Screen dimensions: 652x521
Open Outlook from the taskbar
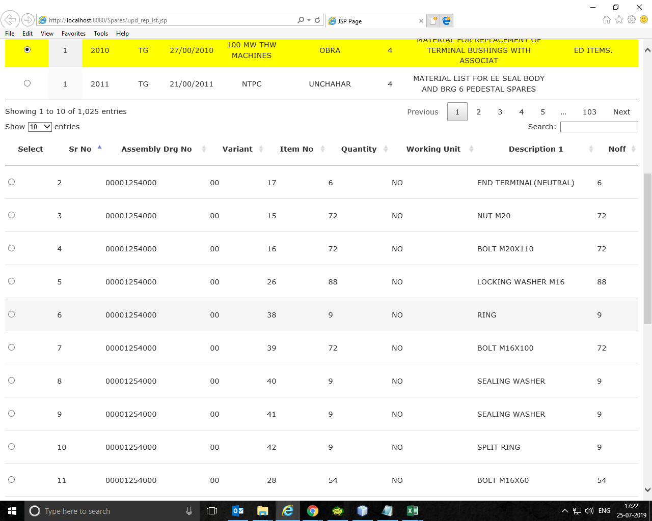(238, 511)
